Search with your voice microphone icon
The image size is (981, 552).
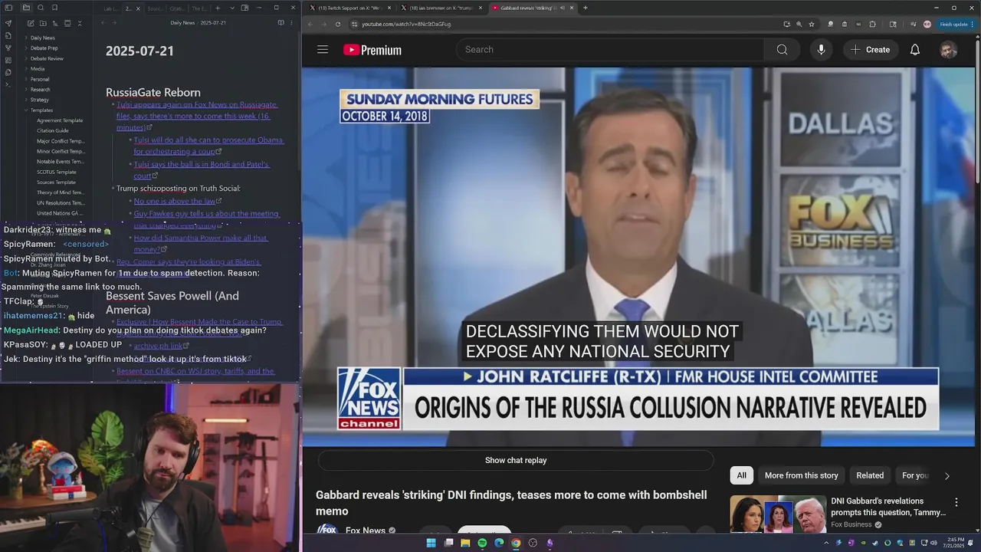(821, 50)
